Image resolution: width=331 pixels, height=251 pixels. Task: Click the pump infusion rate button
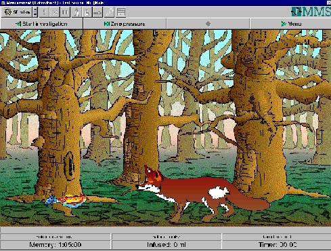(x=17, y=12)
